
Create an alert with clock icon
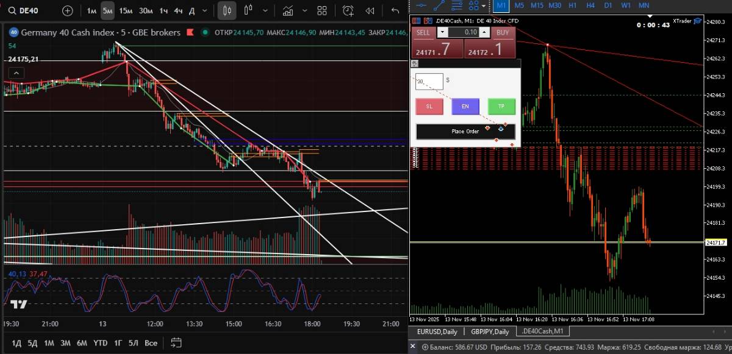(348, 11)
